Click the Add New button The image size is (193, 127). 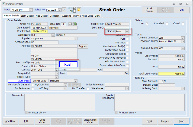[10, 121]
